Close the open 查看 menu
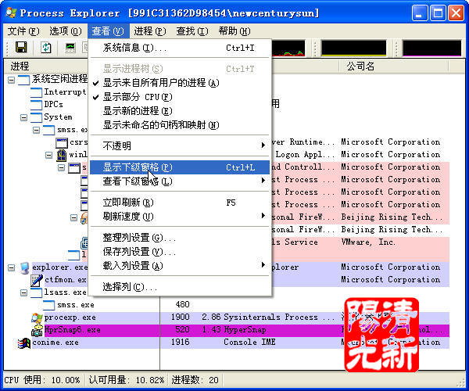This screenshot has width=469, height=391. (x=108, y=31)
